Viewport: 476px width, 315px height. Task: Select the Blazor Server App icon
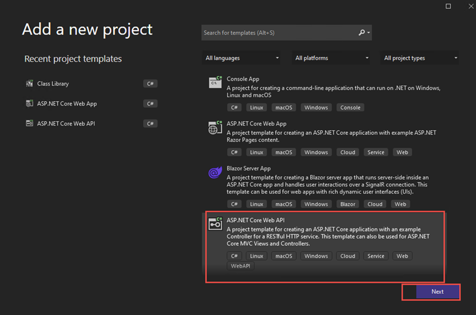tap(215, 173)
